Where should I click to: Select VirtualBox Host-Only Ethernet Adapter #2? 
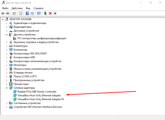41,99
